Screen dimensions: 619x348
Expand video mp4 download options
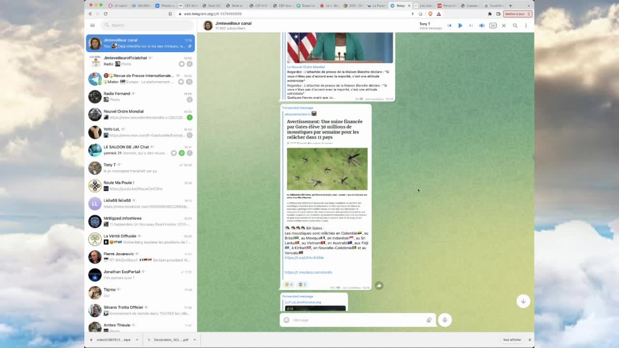tap(137, 340)
